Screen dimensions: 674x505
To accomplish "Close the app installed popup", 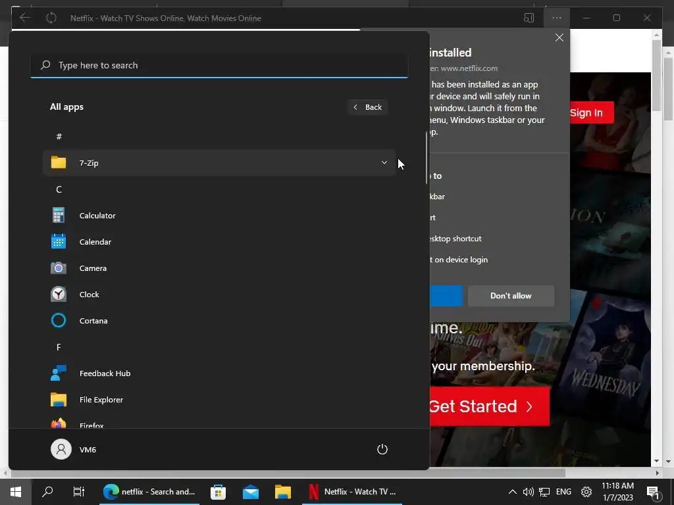I will coord(559,37).
